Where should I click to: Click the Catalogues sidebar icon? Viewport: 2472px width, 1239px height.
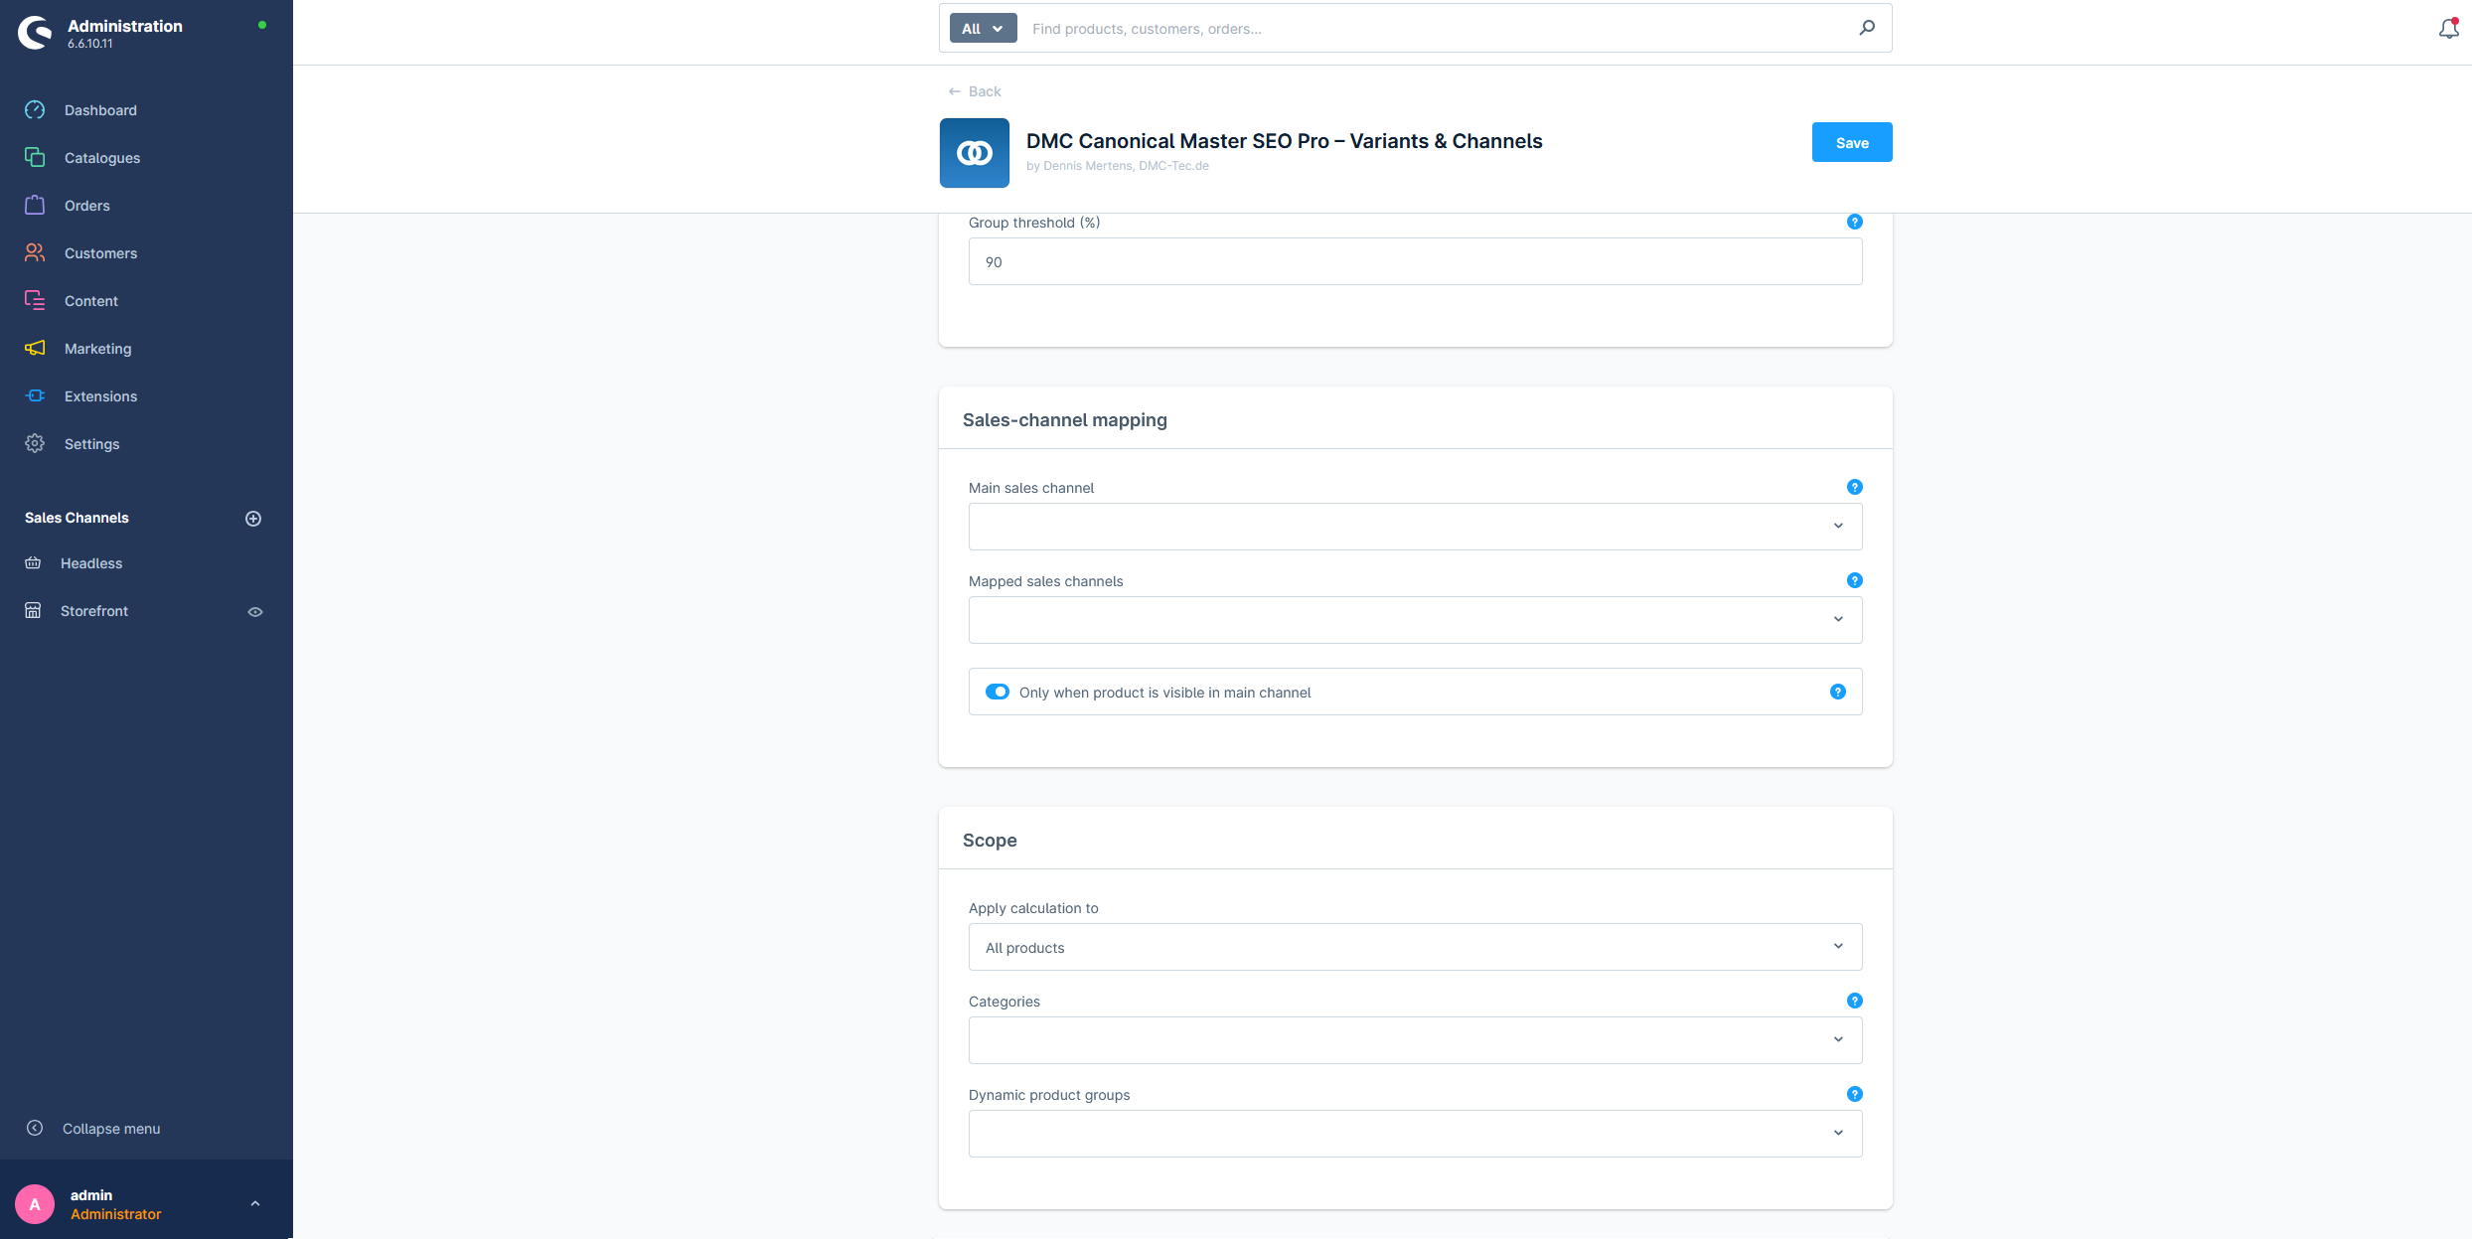[35, 157]
